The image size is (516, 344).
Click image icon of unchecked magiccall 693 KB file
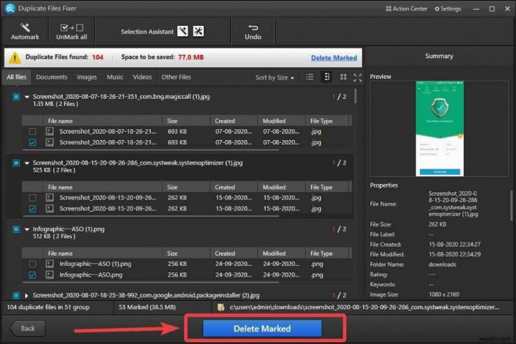click(50, 132)
